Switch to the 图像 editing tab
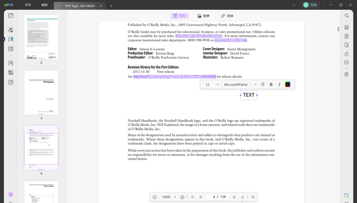Viewport: 357px width, 203px height. tap(203, 16)
